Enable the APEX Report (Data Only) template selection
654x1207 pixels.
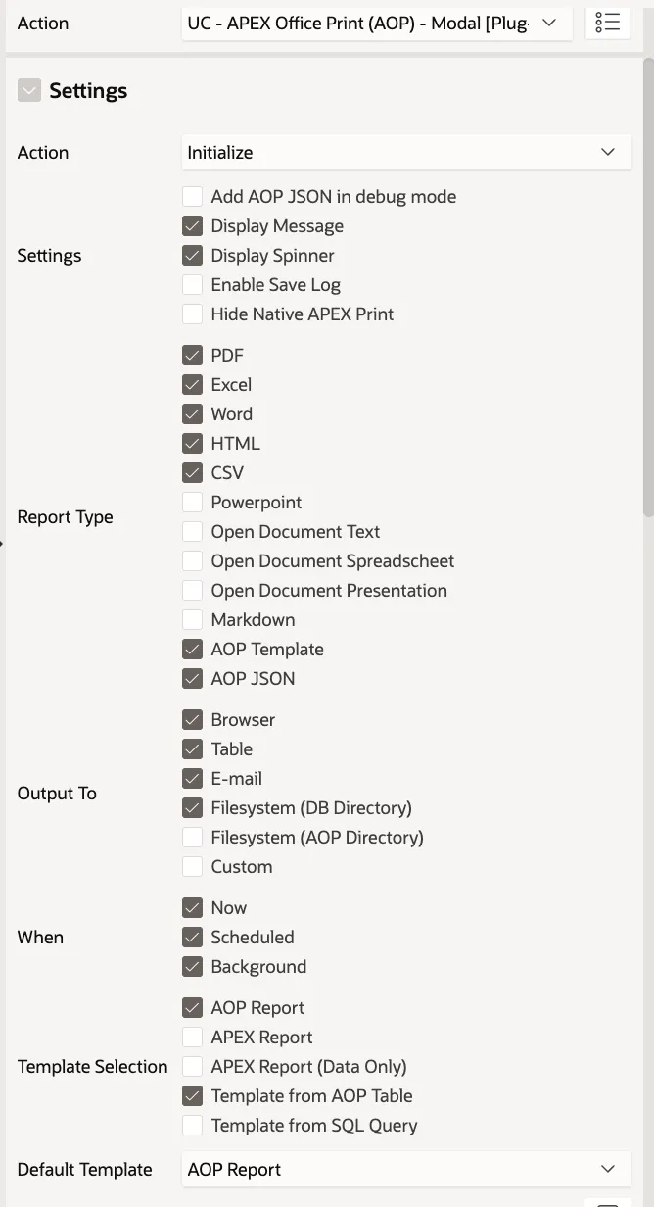pyautogui.click(x=193, y=1066)
